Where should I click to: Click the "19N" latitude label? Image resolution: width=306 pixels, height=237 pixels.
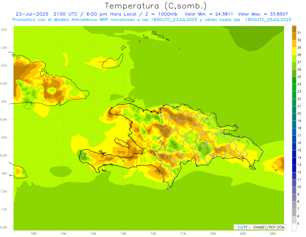tap(4, 138)
